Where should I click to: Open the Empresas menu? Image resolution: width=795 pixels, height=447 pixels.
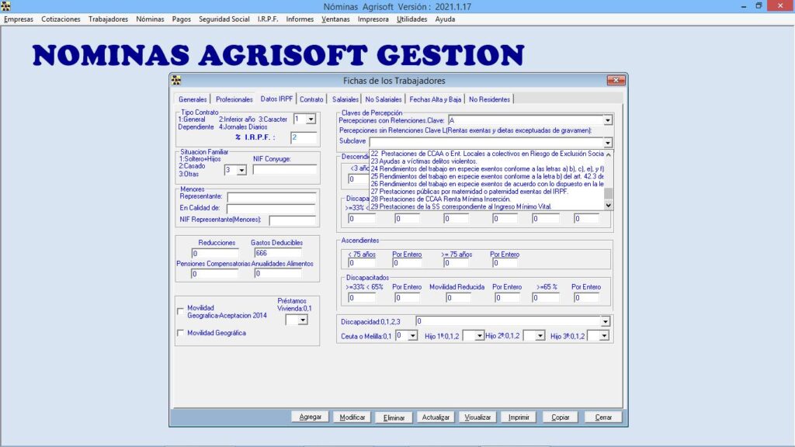(19, 19)
